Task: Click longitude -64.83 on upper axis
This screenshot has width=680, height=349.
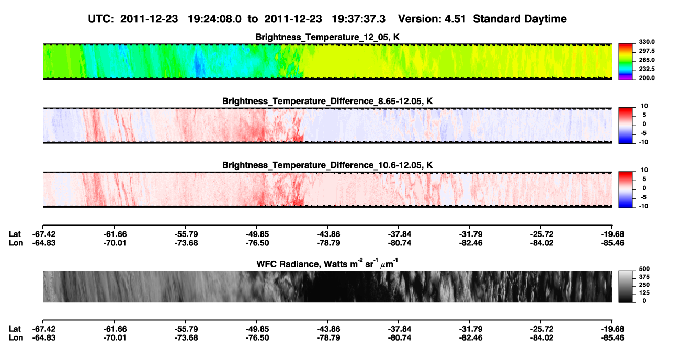Action: [43, 243]
